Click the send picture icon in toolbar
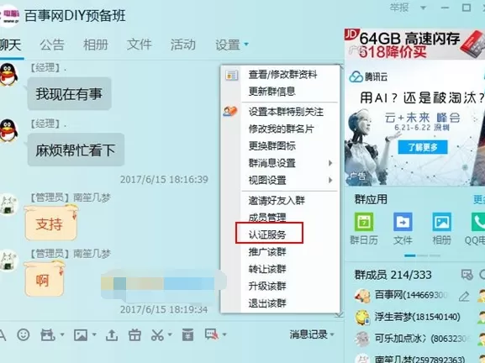The image size is (485, 363). click(81, 334)
